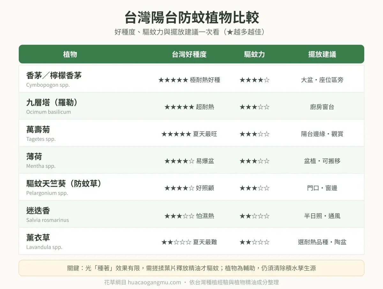The image size is (383, 289).
Task: Select plant name 九層塔（羅勒）
Action: point(52,103)
